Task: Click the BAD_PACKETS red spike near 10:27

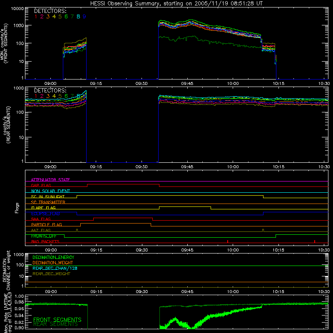Action: (x=315, y=241)
